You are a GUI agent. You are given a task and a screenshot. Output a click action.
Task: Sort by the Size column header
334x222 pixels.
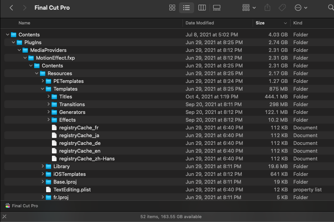(x=260, y=23)
